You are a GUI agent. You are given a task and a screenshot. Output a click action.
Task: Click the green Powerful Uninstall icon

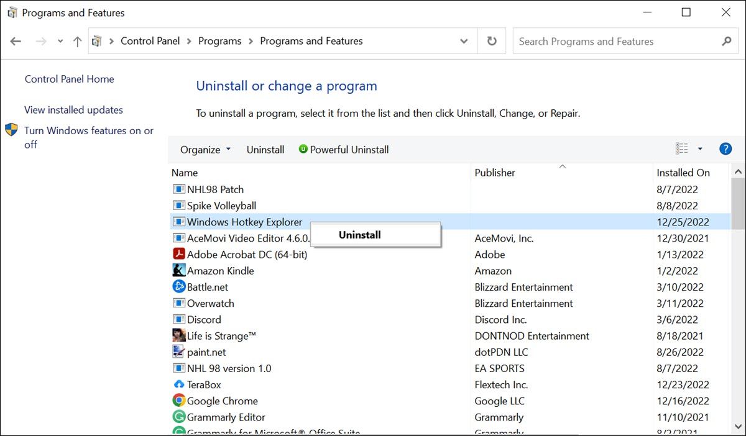click(303, 149)
